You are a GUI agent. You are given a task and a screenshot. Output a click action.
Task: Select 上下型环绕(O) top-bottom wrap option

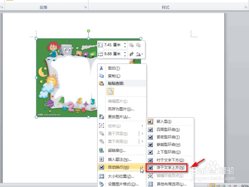tap(170, 152)
